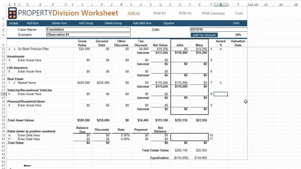Select Vehicles/Recreational Vehicles group heading
301x169 pixels.
[30, 90]
